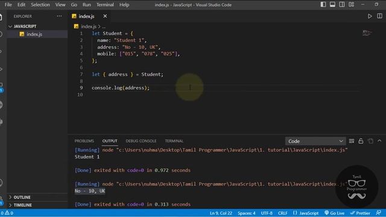Expand the TIMELINE section
Screen dimensions: 386x217
coord(22,205)
